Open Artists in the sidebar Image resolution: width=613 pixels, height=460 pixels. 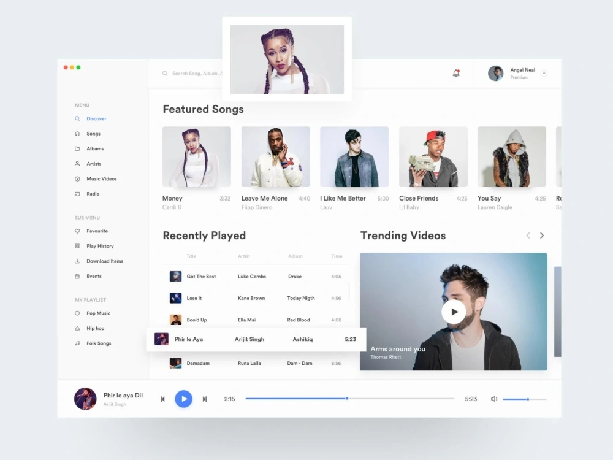[94, 164]
